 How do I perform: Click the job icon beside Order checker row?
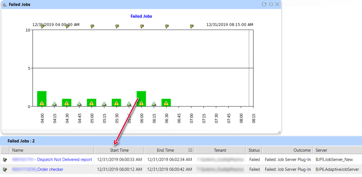[x=5, y=170]
